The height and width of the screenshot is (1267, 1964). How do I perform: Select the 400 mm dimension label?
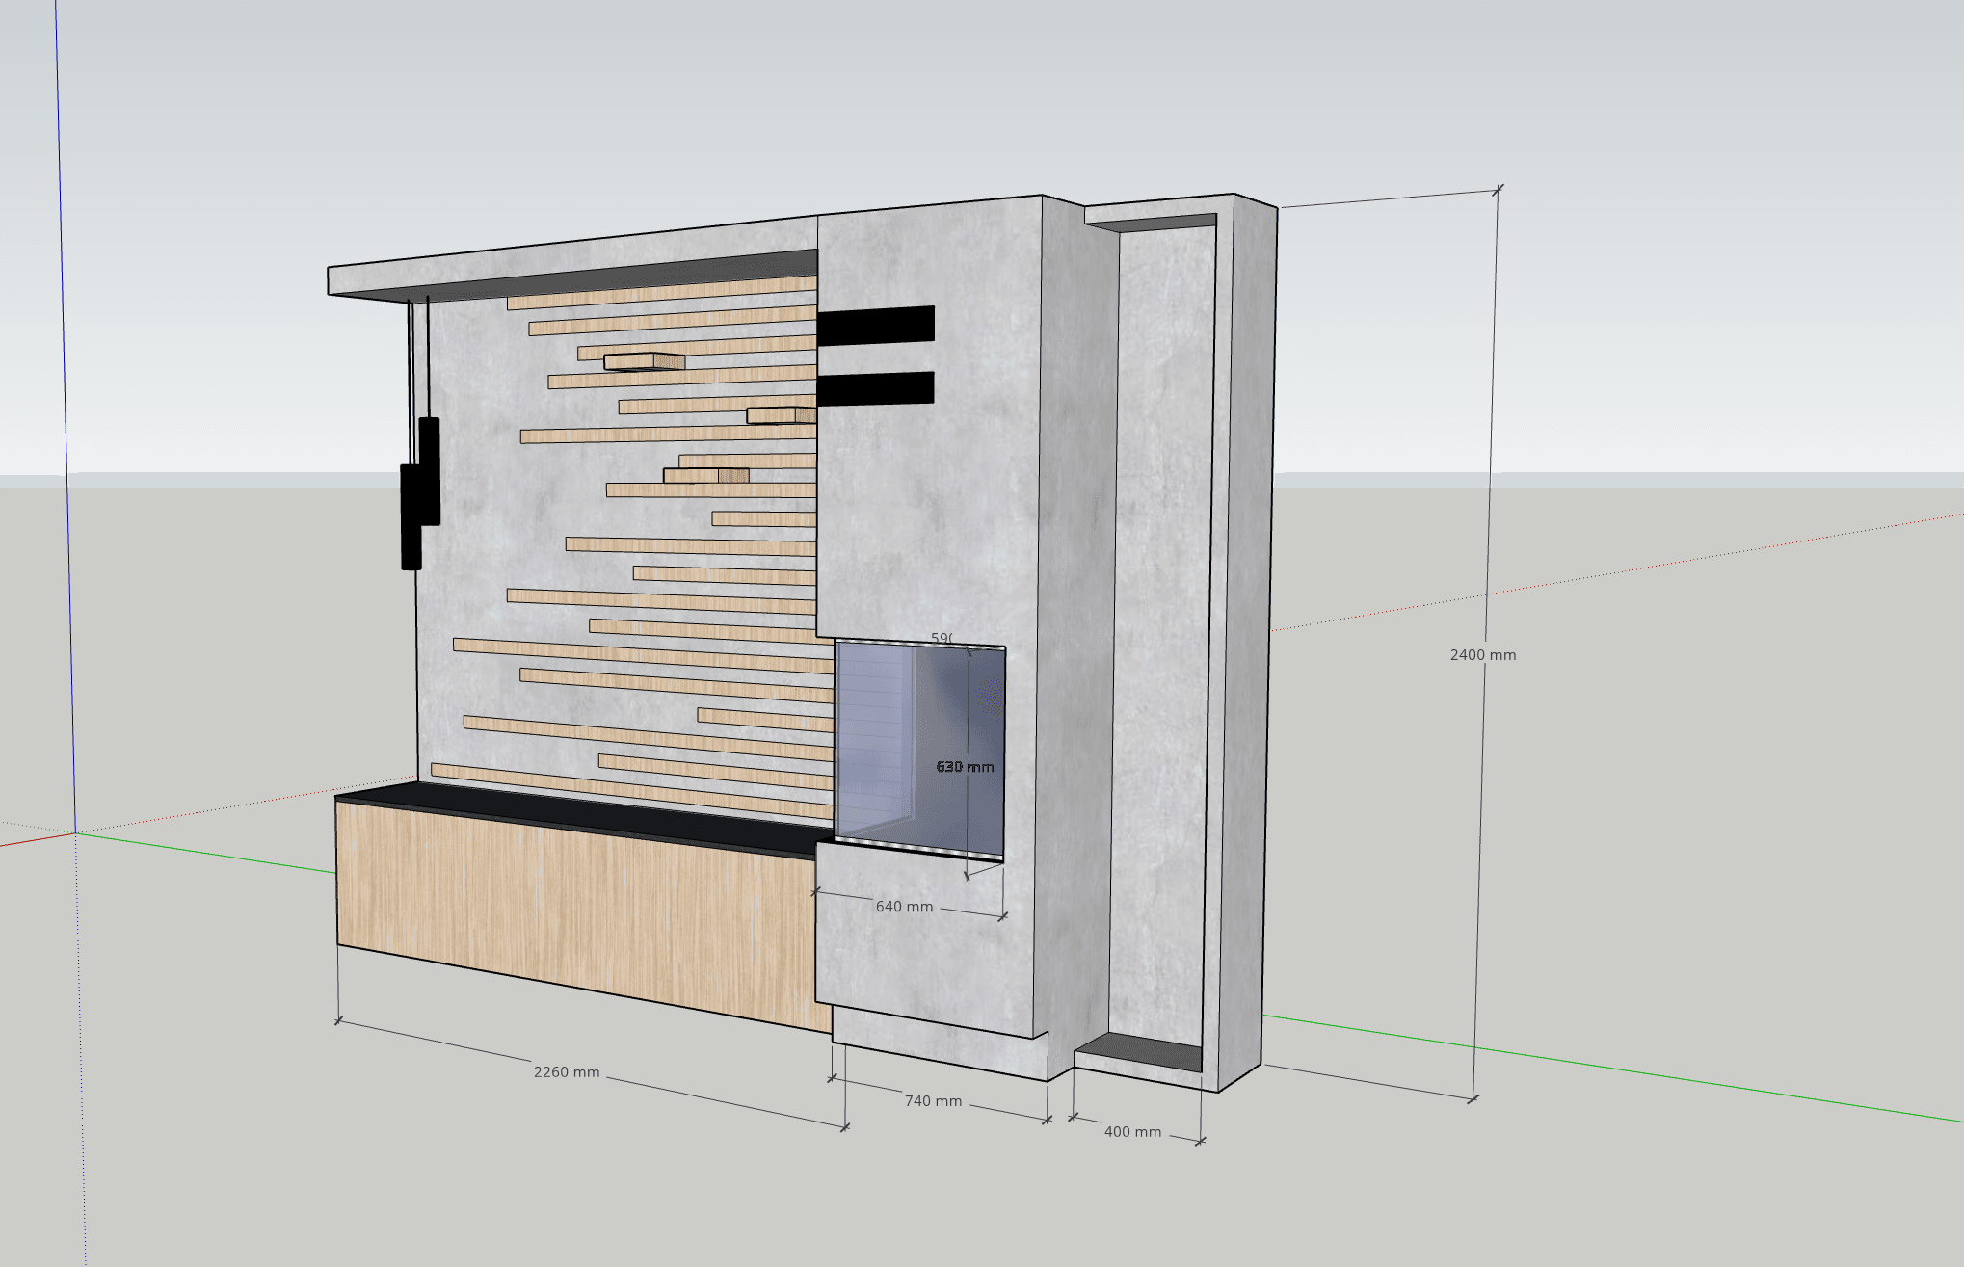(x=1132, y=1132)
